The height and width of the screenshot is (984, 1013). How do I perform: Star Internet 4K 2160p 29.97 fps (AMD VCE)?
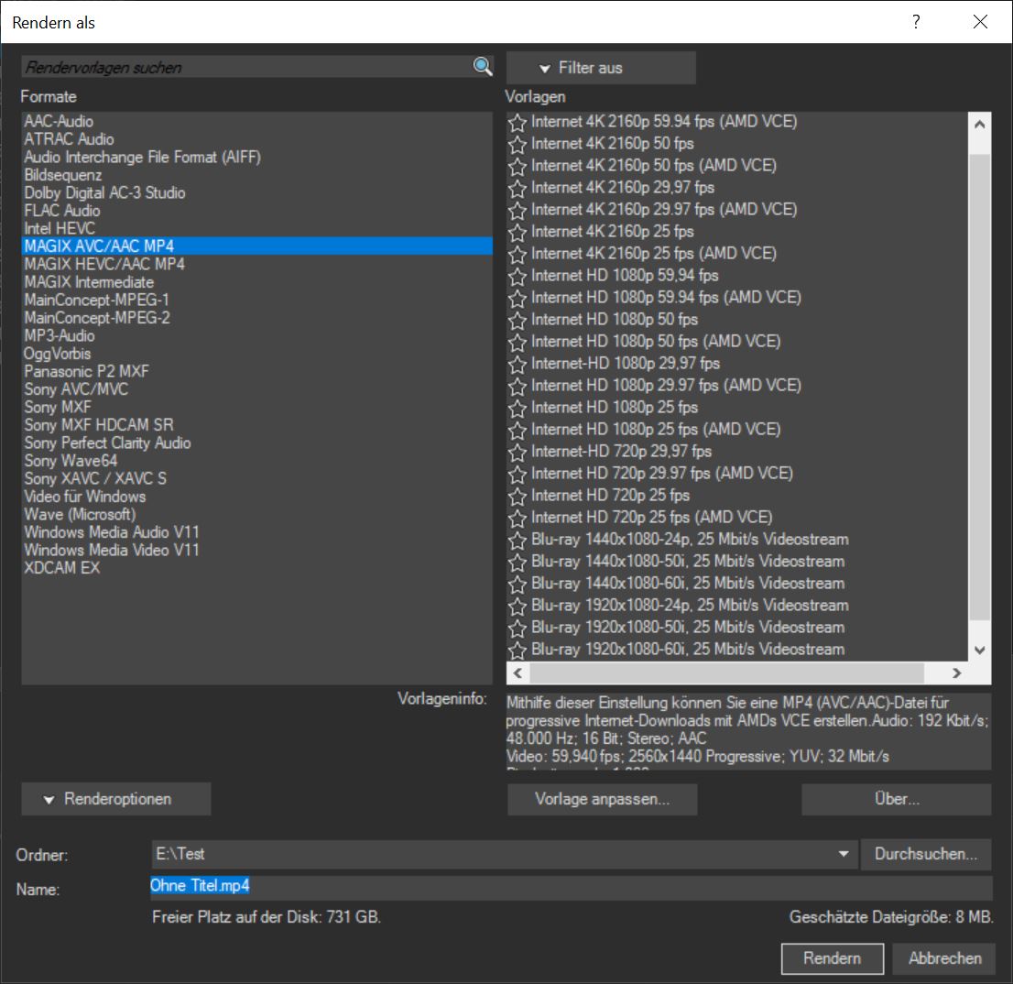click(x=517, y=210)
